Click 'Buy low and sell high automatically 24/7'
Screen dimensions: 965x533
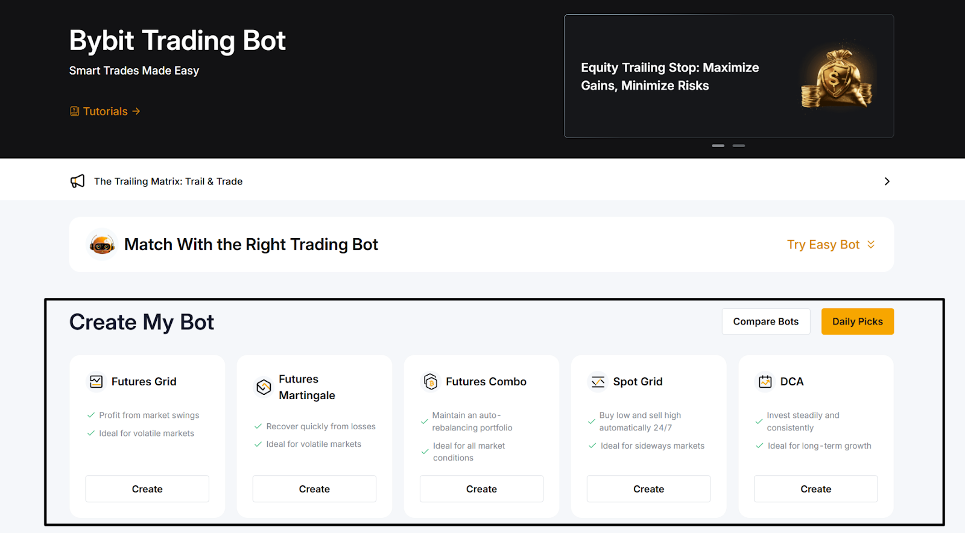click(640, 421)
